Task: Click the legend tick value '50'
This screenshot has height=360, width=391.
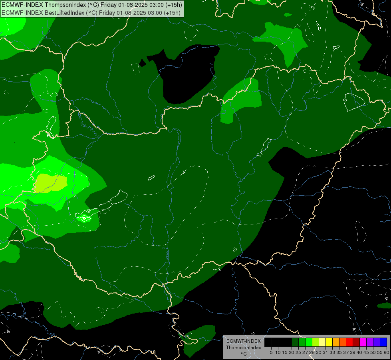Action: click(373, 352)
